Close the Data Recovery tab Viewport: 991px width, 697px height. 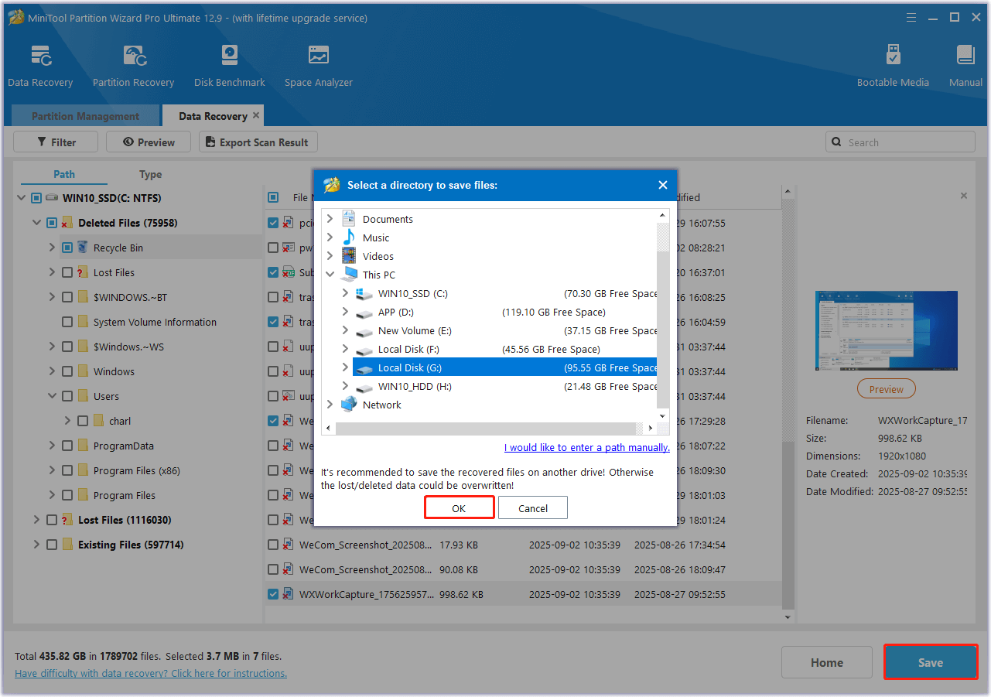[256, 115]
